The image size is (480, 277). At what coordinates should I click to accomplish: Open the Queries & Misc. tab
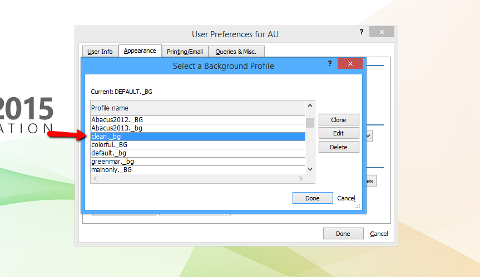(236, 52)
